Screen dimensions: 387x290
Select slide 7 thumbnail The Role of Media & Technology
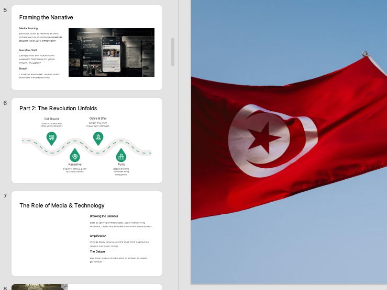tap(87, 234)
